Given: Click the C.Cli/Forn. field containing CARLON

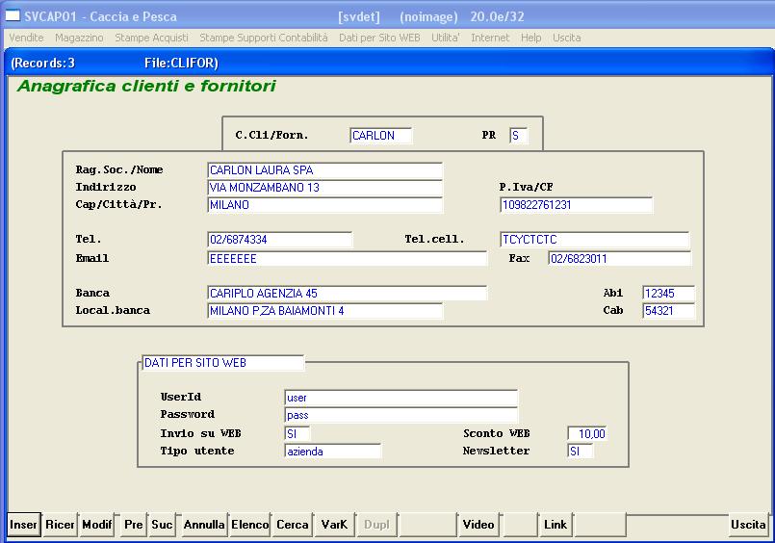Looking at the screenshot, I should click(x=380, y=136).
